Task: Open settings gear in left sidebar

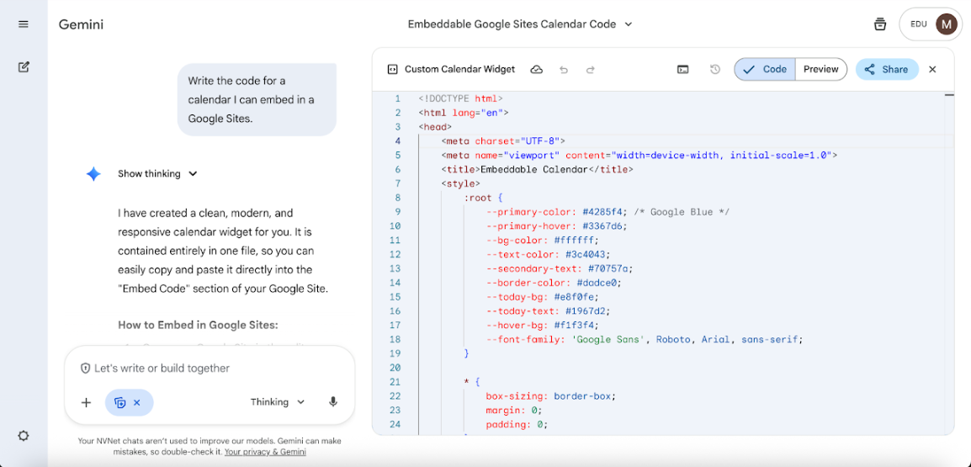Action: tap(24, 436)
